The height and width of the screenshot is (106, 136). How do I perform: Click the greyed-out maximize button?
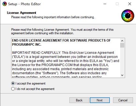tap(117, 4)
